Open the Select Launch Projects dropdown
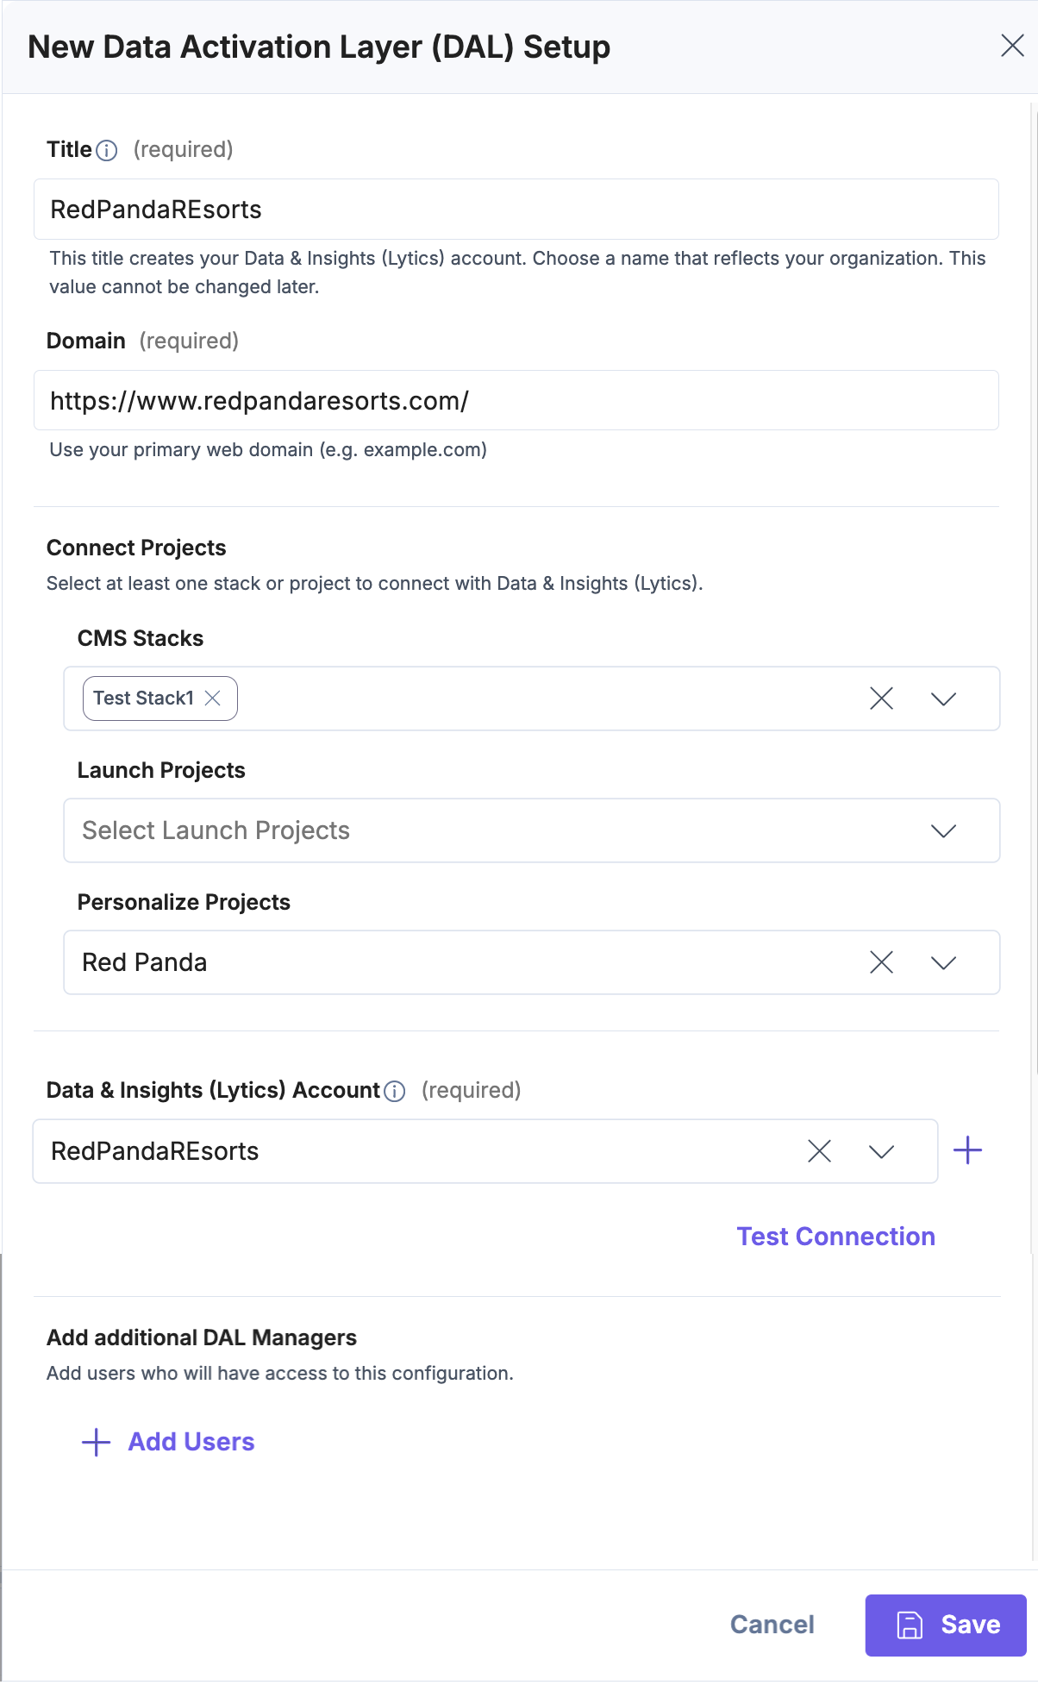The width and height of the screenshot is (1038, 1685). (x=943, y=830)
